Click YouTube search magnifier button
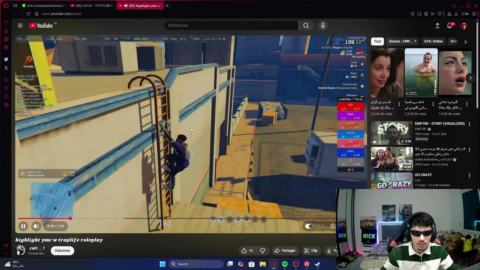 [x=306, y=25]
